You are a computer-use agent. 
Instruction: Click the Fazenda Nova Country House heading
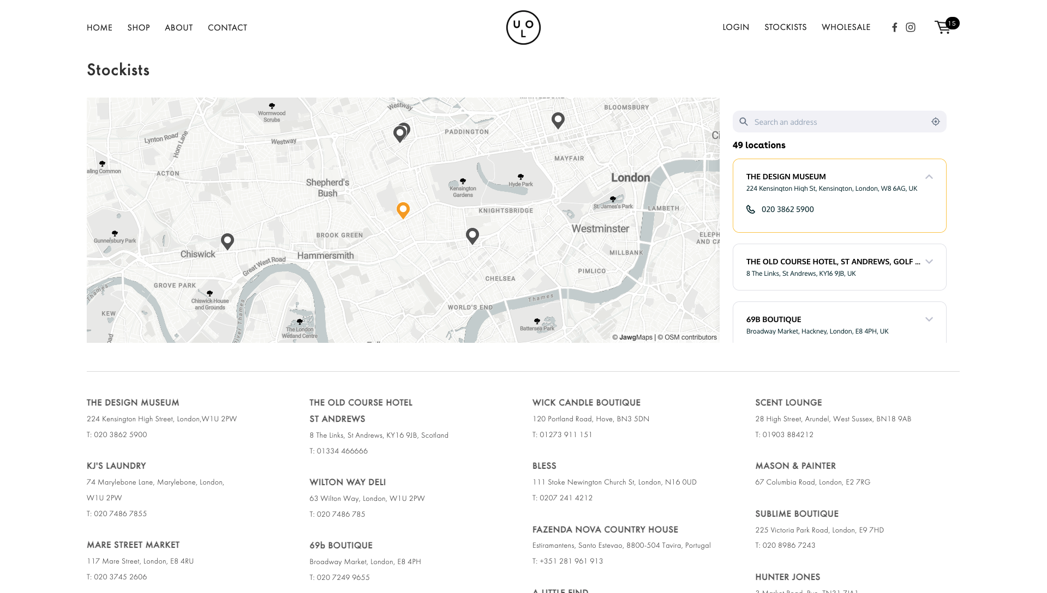[x=606, y=529]
